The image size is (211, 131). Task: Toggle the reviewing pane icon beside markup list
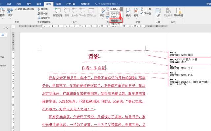108,18
